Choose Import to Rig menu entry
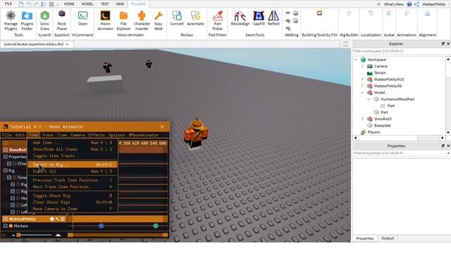This screenshot has height=253, width=451. click(73, 164)
